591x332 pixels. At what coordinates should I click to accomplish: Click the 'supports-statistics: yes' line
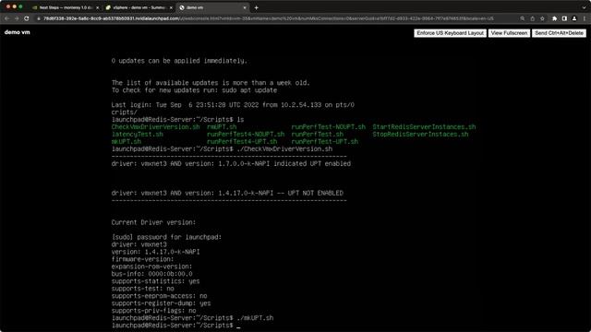click(155, 281)
